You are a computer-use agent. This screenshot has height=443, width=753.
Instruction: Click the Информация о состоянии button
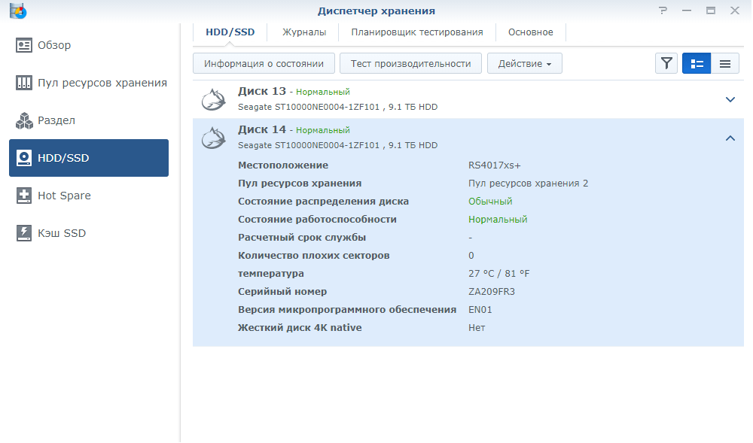(264, 64)
